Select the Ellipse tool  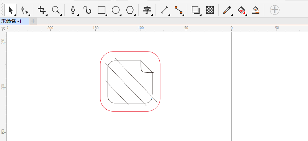tap(116, 10)
